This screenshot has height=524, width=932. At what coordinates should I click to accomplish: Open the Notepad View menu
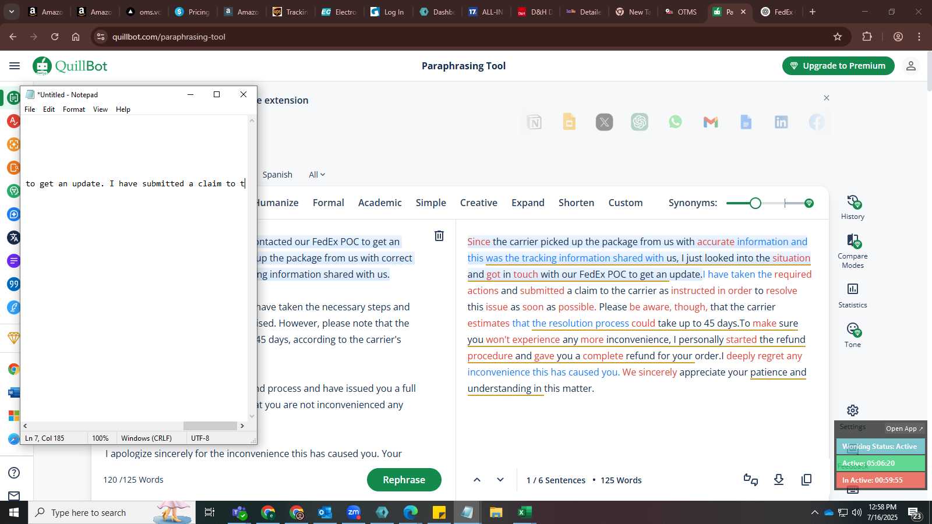tap(100, 109)
